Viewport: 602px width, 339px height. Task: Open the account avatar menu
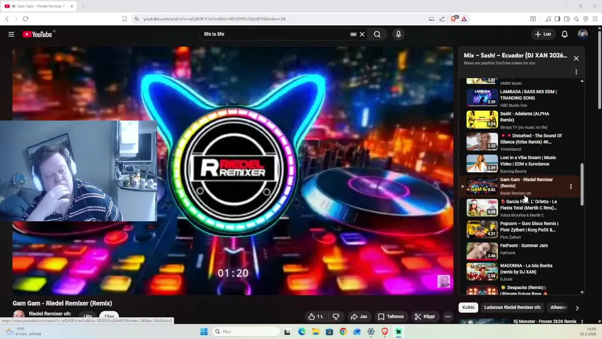click(583, 34)
